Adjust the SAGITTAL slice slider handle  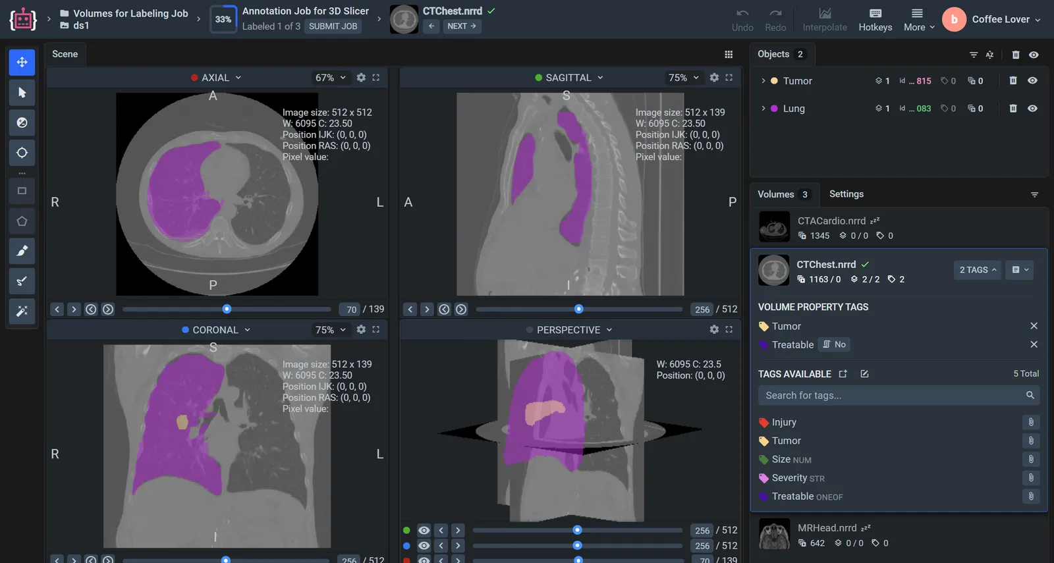[578, 309]
